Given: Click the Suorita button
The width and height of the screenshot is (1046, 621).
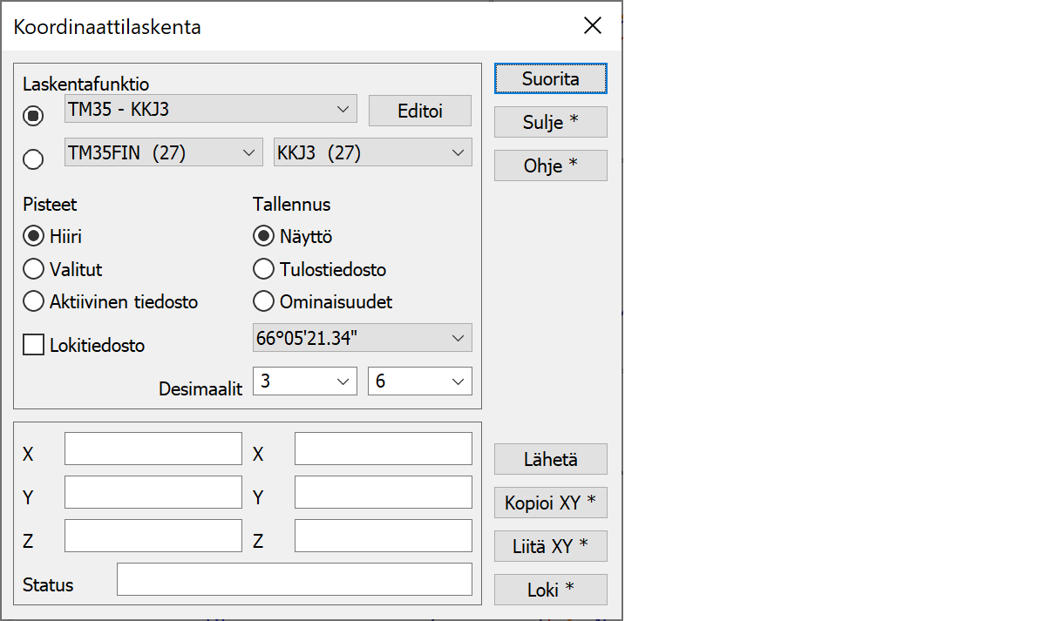Looking at the screenshot, I should [550, 78].
